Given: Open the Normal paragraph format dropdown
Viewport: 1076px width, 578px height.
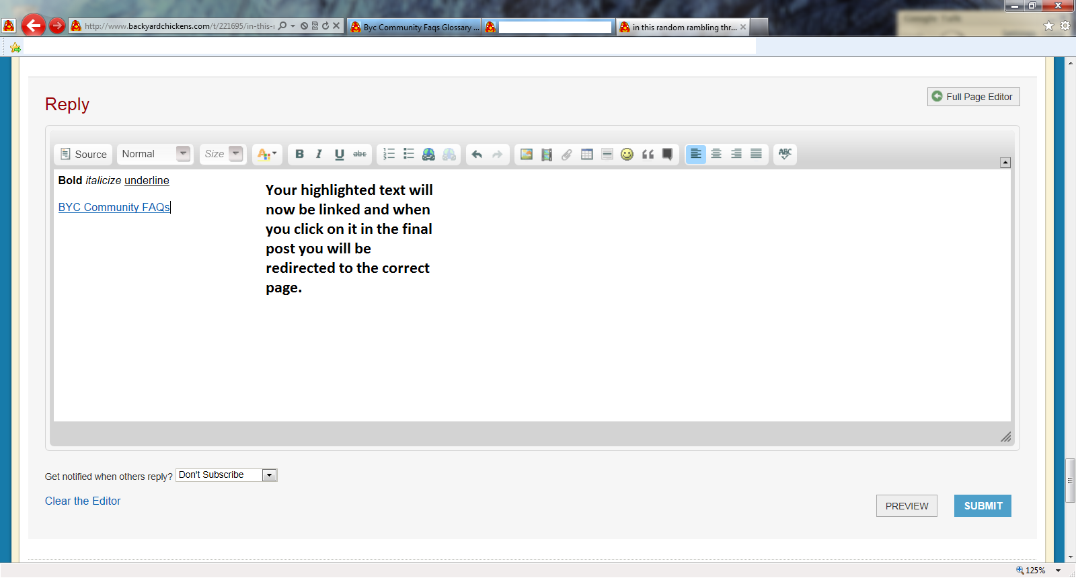Looking at the screenshot, I should [155, 154].
